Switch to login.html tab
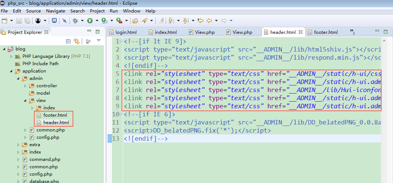393x183 pixels. 123,32
